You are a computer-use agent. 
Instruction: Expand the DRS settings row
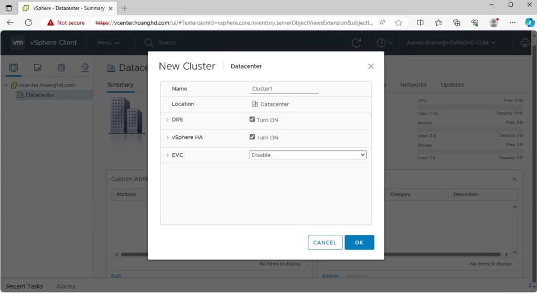pos(167,120)
